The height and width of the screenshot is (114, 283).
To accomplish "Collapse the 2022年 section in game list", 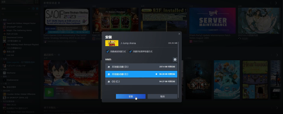I will pyautogui.click(x=1, y=91).
